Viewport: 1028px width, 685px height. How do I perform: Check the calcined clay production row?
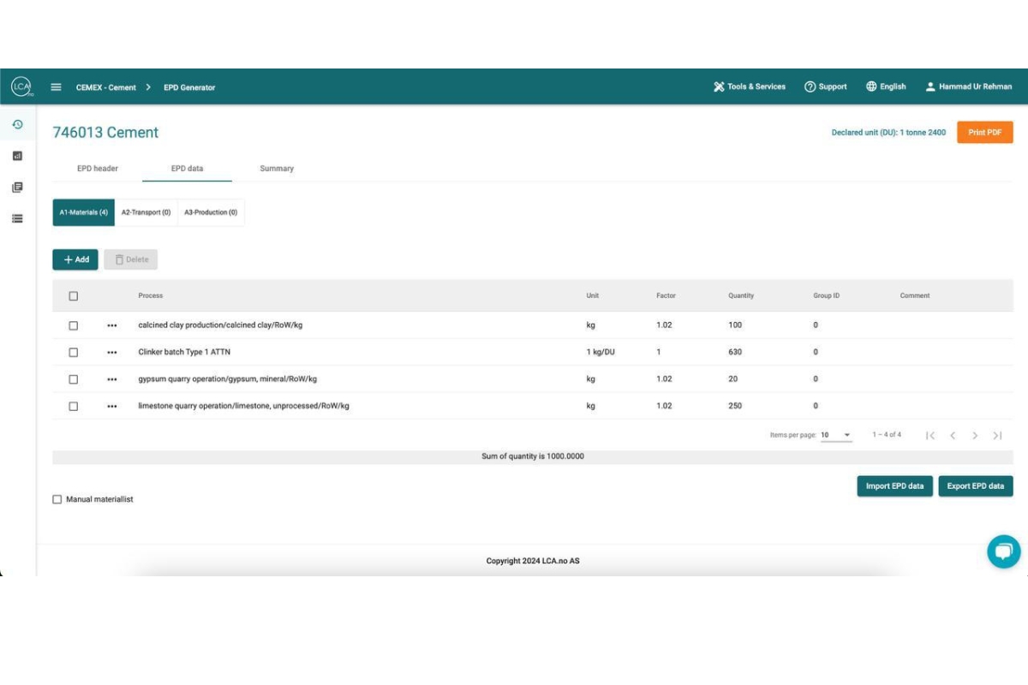[73, 325]
